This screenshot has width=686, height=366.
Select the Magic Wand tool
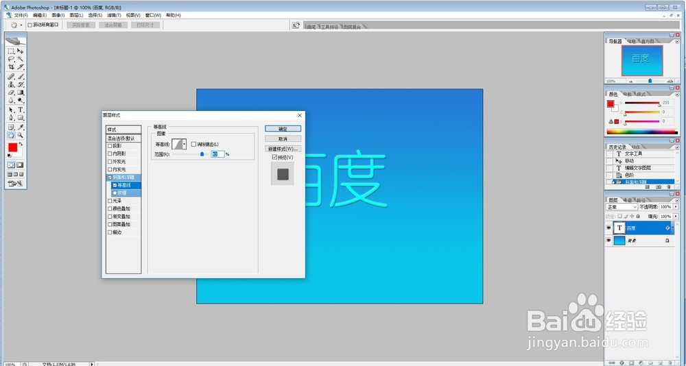[x=20, y=59]
